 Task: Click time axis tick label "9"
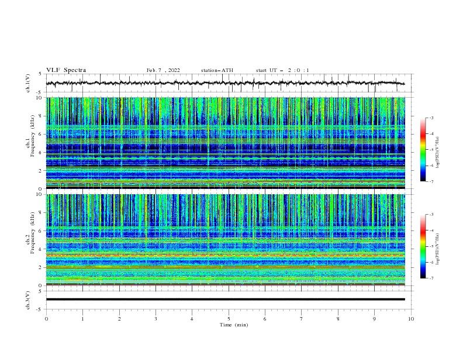point(374,319)
